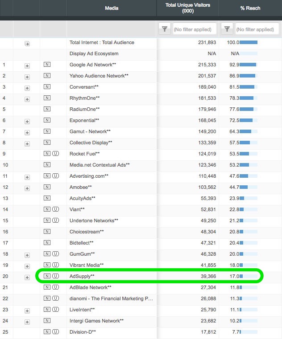The width and height of the screenshot is (282, 339).
Task: Expand the Google Ad Network row
Action: click(27, 65)
